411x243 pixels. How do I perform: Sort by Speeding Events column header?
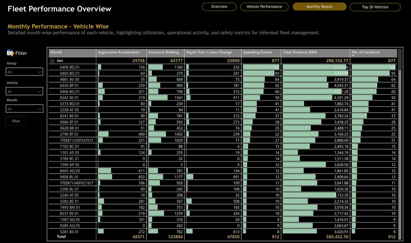(x=261, y=53)
